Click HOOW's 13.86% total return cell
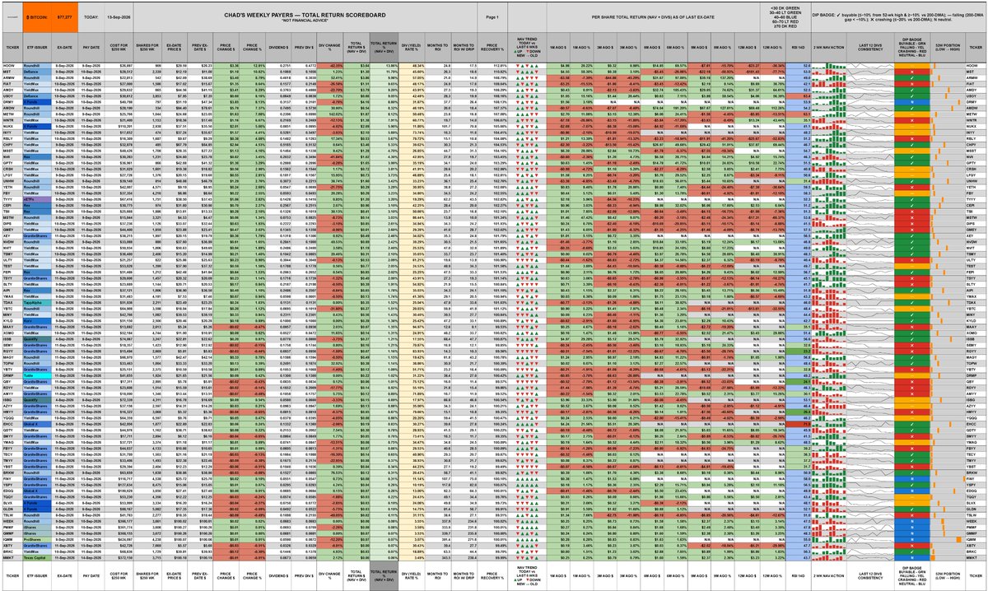Screen dimensions: 988x591 [x=384, y=65]
